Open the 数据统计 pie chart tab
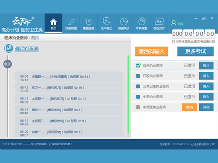 pos(124,23)
